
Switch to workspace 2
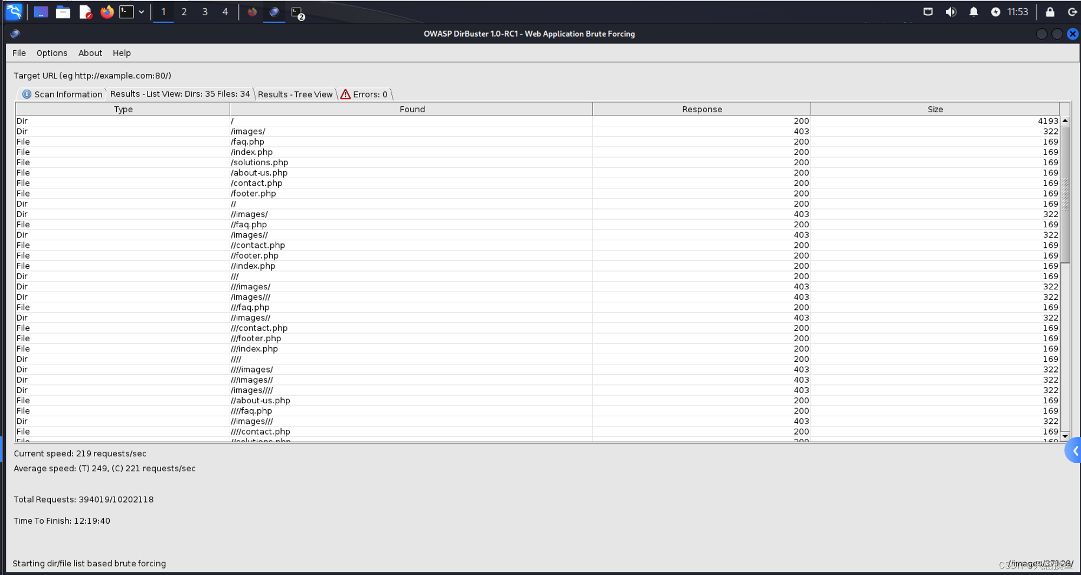pyautogui.click(x=184, y=12)
